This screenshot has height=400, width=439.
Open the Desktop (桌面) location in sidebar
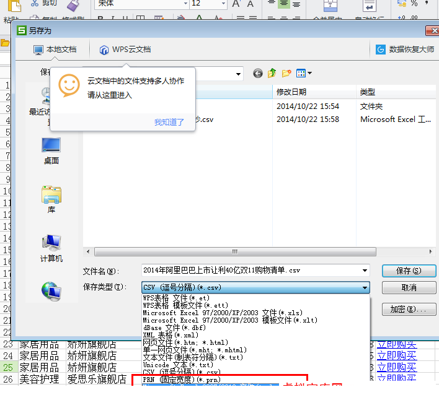51,150
